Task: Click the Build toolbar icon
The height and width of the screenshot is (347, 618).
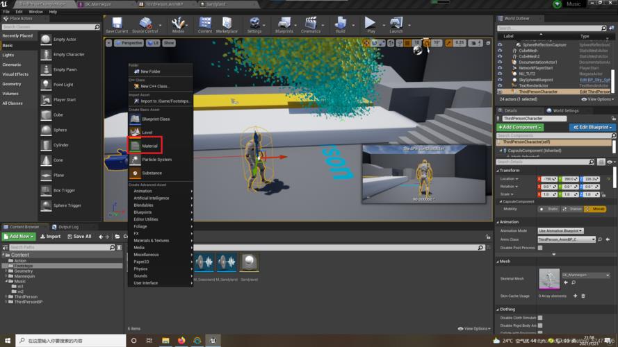Action: click(x=340, y=25)
